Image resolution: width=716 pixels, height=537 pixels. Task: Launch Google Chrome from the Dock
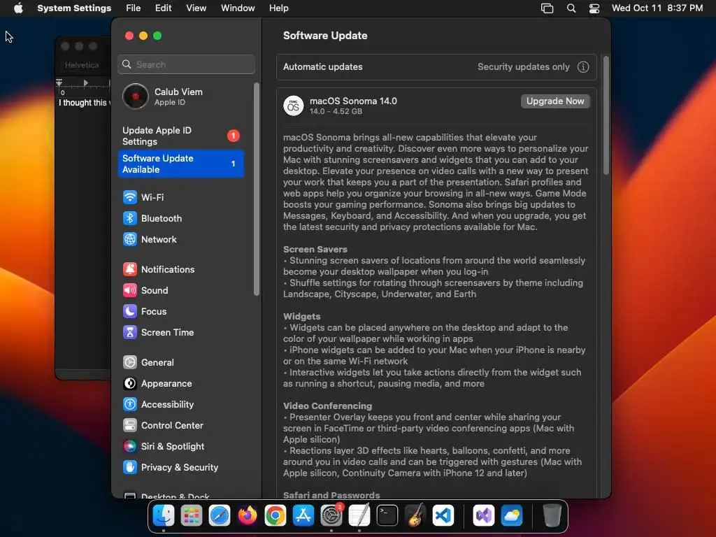point(275,516)
